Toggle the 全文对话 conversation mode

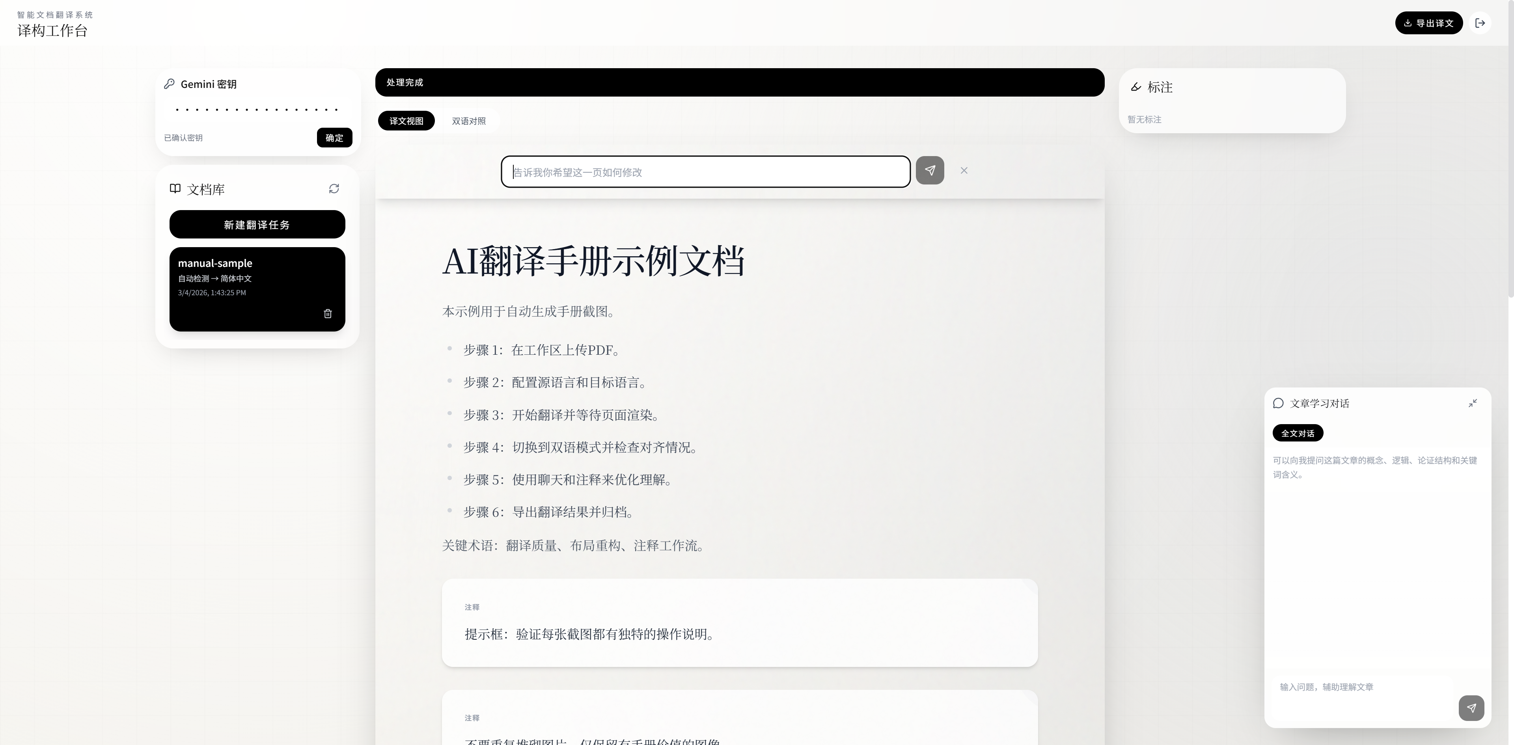(x=1298, y=433)
